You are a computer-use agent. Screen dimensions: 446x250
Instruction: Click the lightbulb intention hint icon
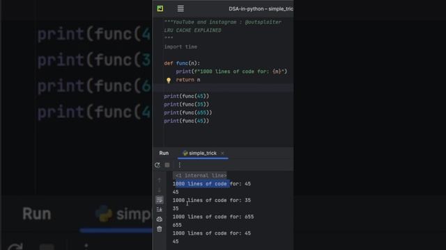point(169,81)
